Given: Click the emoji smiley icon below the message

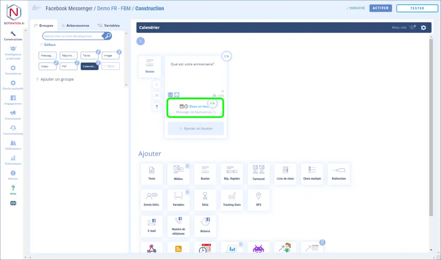Looking at the screenshot, I should click(x=177, y=95).
